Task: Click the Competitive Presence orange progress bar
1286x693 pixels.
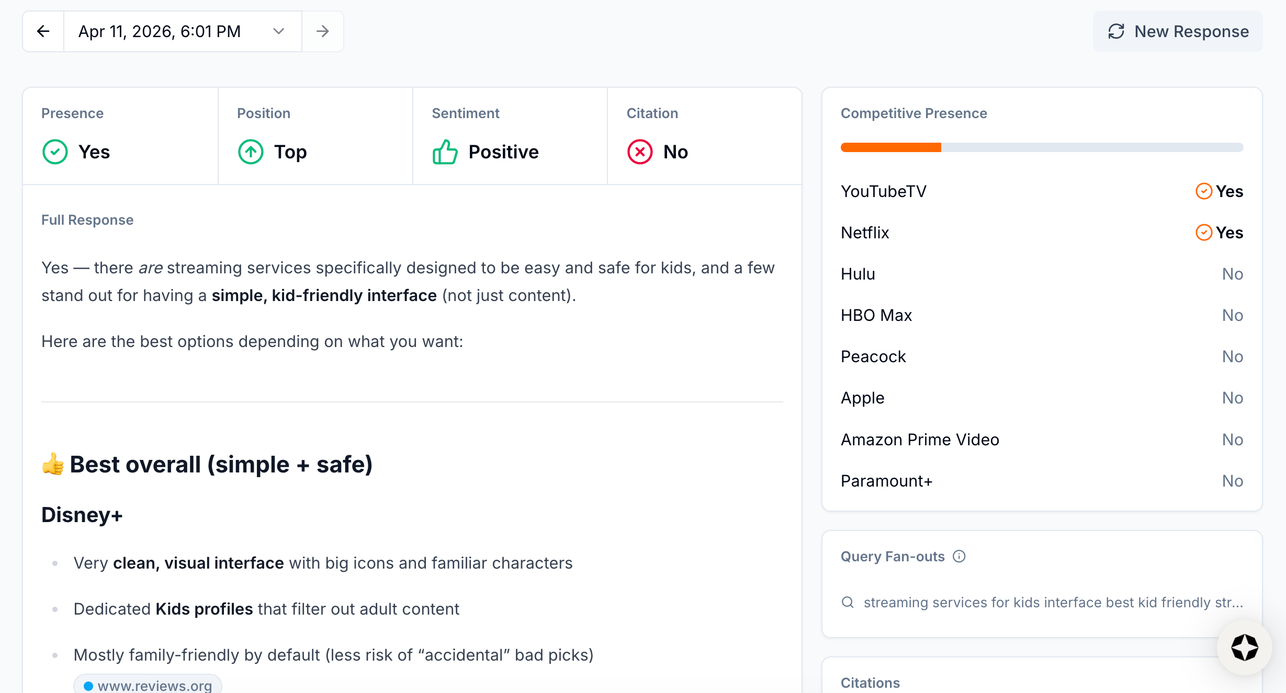Action: 890,147
